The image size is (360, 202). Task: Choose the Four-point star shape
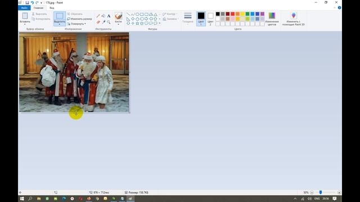[133, 23]
